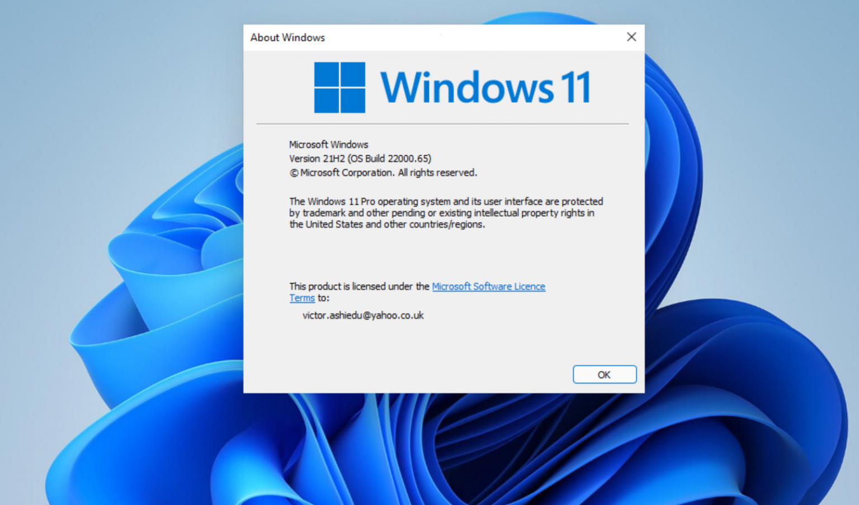Click the bottom-right square of the Windows logo

point(352,101)
